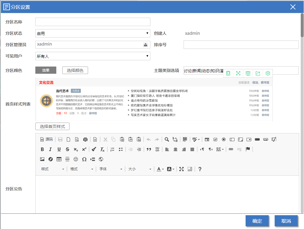Click the Paste icon
This screenshot has width=304, height=229.
(x=122, y=139)
